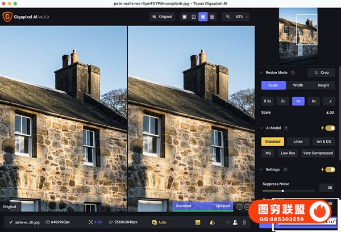The image size is (341, 232).
Task: Switch resize mode to Height tab
Action: 323,85
